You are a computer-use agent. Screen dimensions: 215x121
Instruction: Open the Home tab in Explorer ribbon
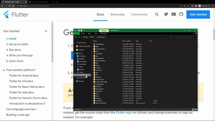click(83, 34)
